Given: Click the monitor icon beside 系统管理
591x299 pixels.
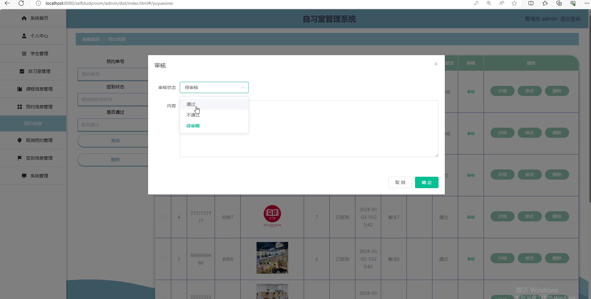Looking at the screenshot, I should 24,176.
